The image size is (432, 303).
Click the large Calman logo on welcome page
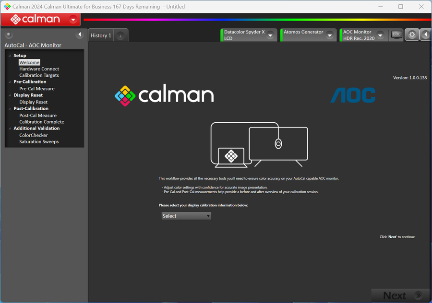tap(164, 95)
